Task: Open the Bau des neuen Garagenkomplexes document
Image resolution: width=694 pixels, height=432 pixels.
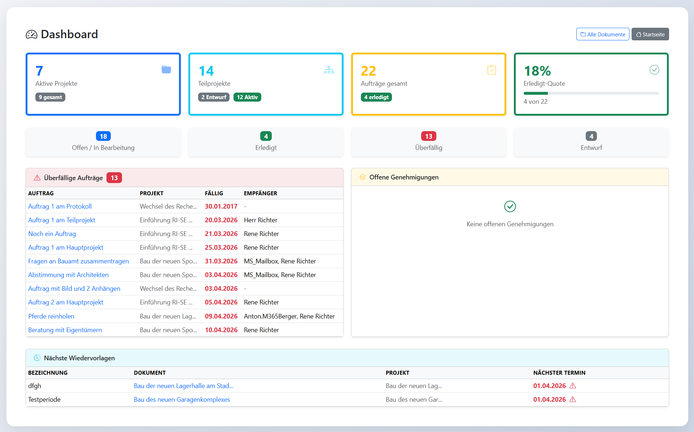Action: [x=182, y=399]
